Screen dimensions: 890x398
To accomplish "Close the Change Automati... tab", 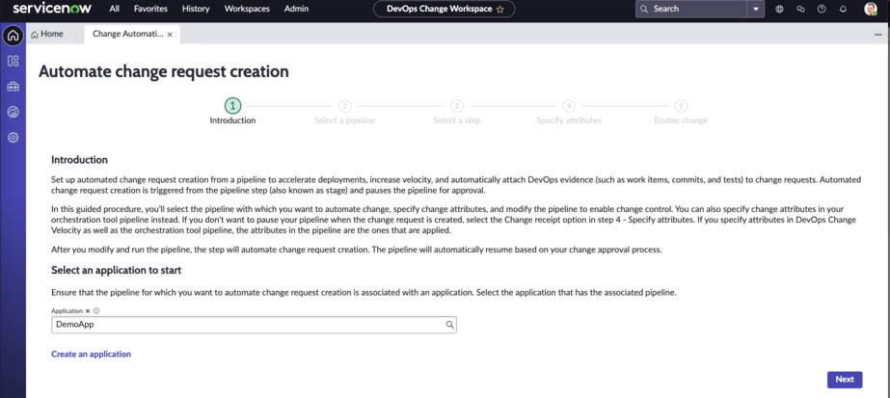I will (170, 35).
